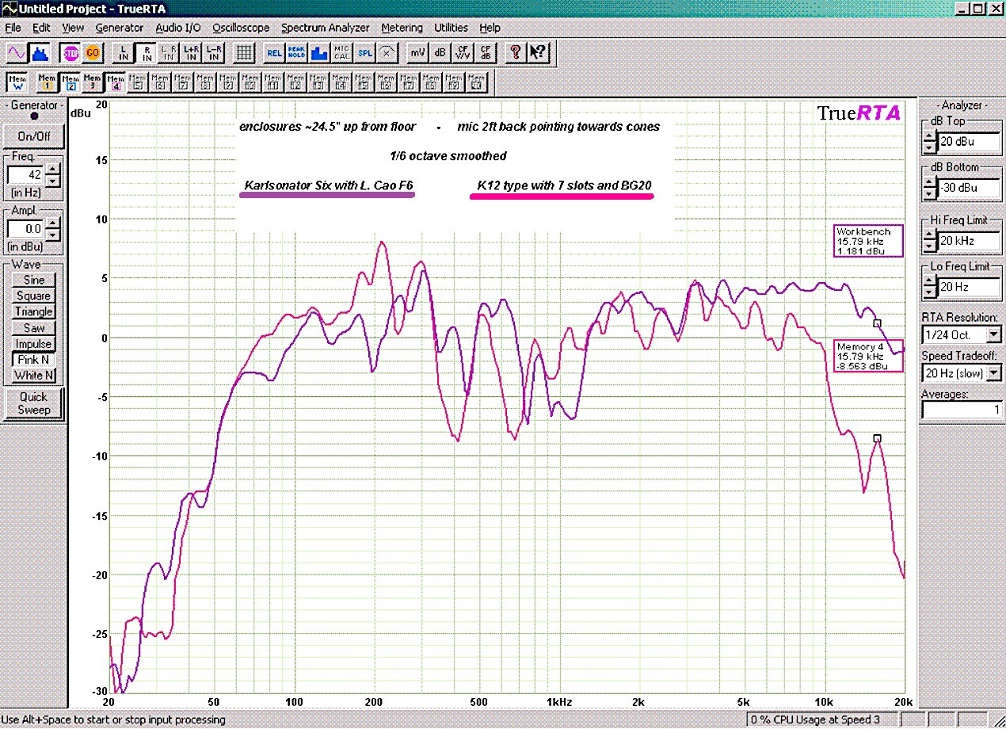This screenshot has width=1006, height=729.
Task: Increase Ampl with the up arrow
Action: 52,224
